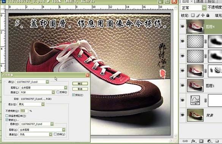The image size is (222, 144).
Task: Cancel Apply Image with 取消 button
Action: [80, 89]
